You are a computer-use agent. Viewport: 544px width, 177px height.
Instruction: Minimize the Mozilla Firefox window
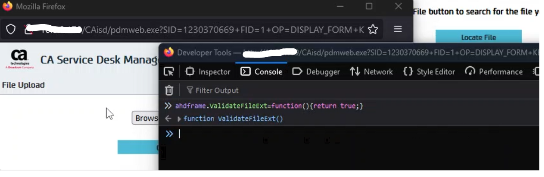point(340,6)
